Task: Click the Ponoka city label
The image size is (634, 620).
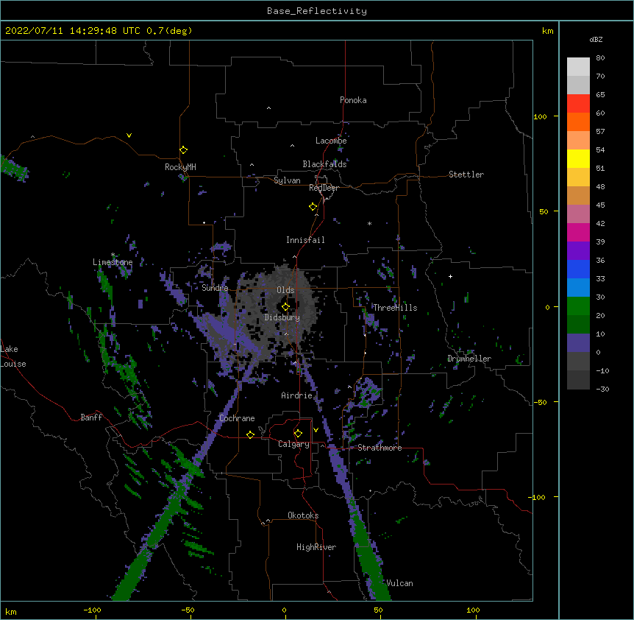Action: point(353,100)
